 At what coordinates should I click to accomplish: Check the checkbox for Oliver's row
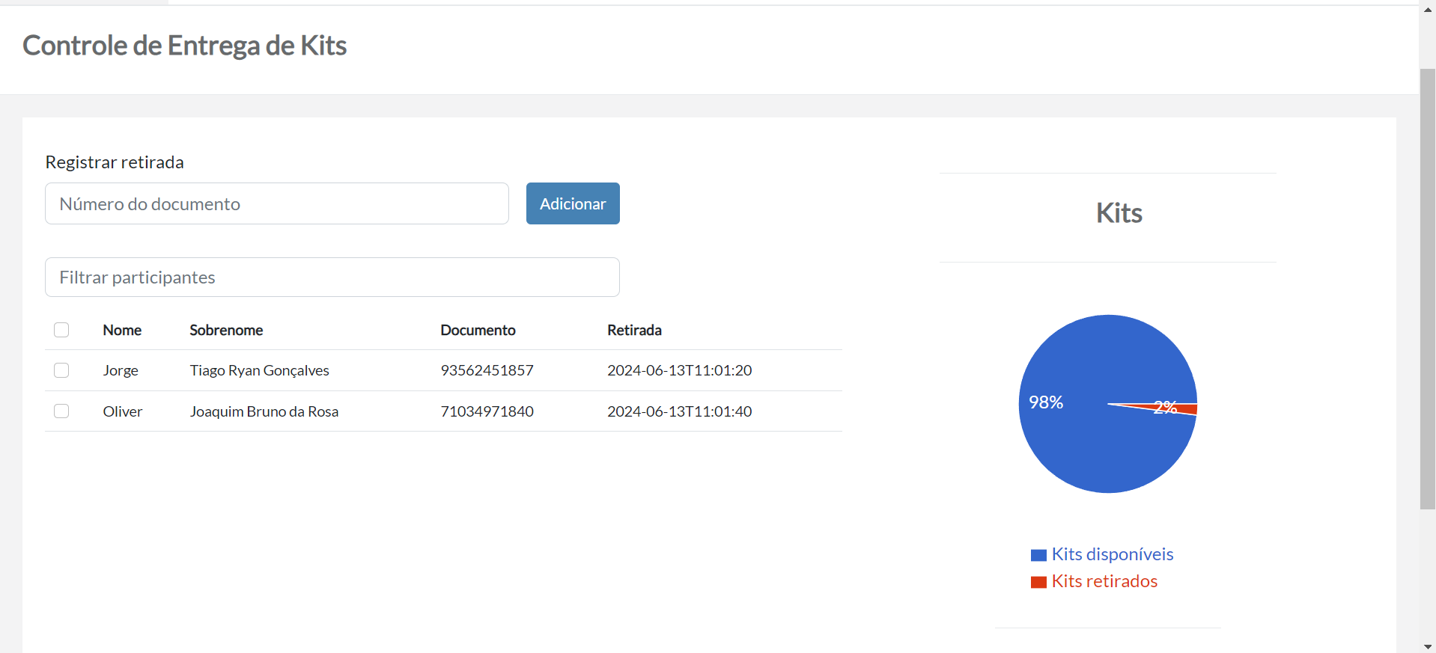click(61, 411)
